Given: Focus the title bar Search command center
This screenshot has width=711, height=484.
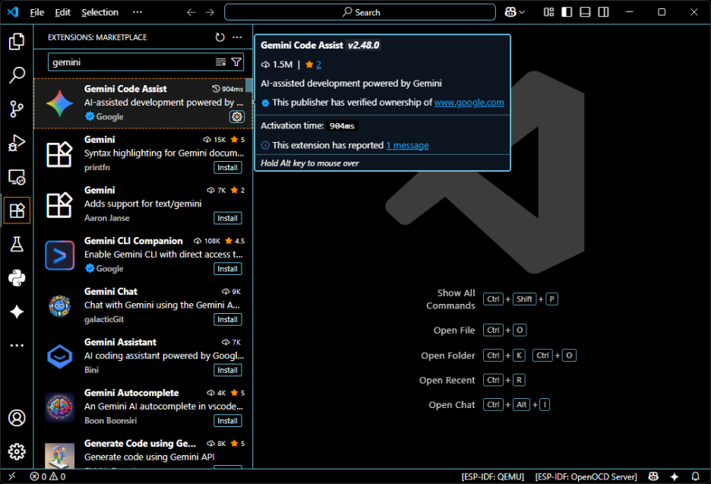Looking at the screenshot, I should (359, 12).
